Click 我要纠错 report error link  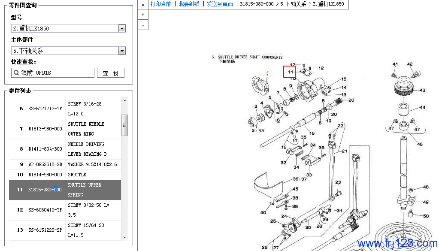click(x=189, y=4)
